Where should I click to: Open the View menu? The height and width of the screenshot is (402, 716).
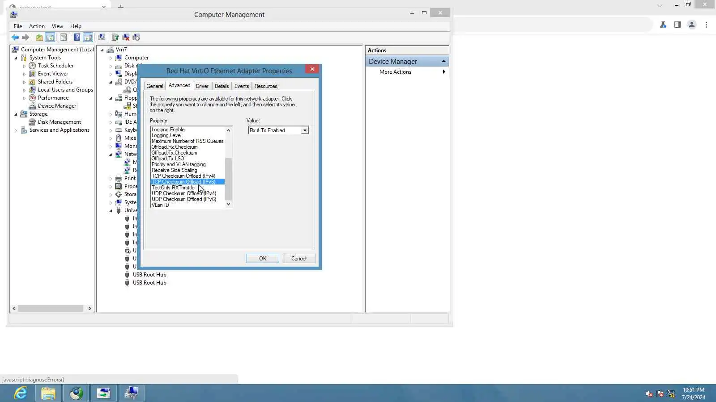pyautogui.click(x=57, y=26)
